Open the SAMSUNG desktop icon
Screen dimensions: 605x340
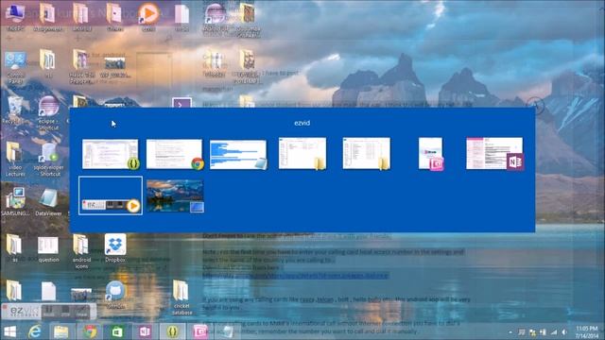pos(15,202)
